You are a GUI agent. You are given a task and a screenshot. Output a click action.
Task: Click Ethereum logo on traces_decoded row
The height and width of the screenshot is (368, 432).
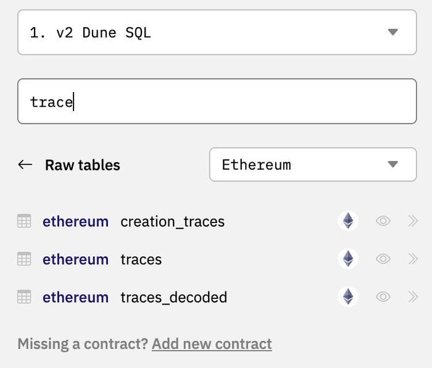tap(348, 297)
